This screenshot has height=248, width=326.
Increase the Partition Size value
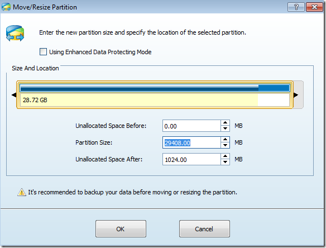coord(225,140)
